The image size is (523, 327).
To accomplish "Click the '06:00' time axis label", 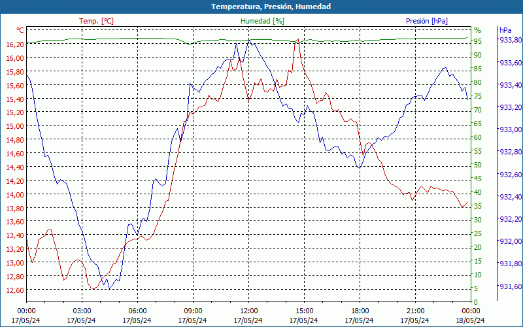I will pos(137,311).
